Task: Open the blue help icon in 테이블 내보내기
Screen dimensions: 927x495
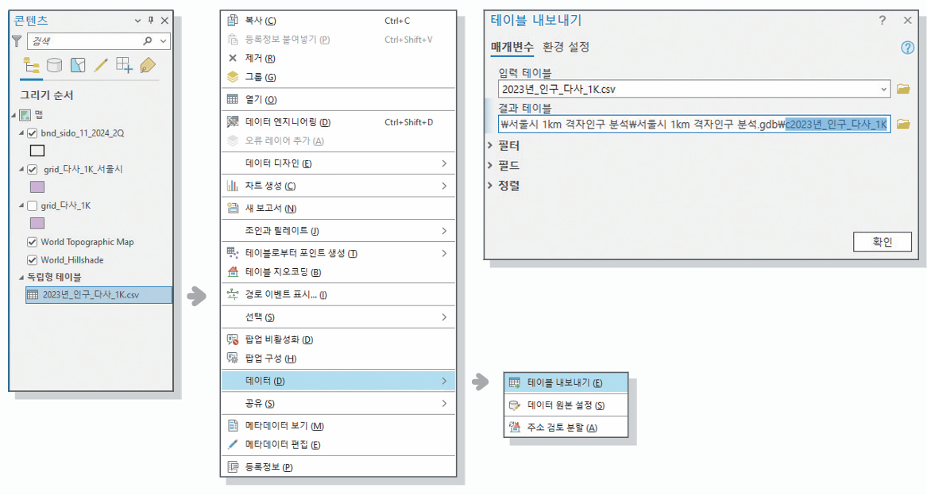Action: coord(907,48)
